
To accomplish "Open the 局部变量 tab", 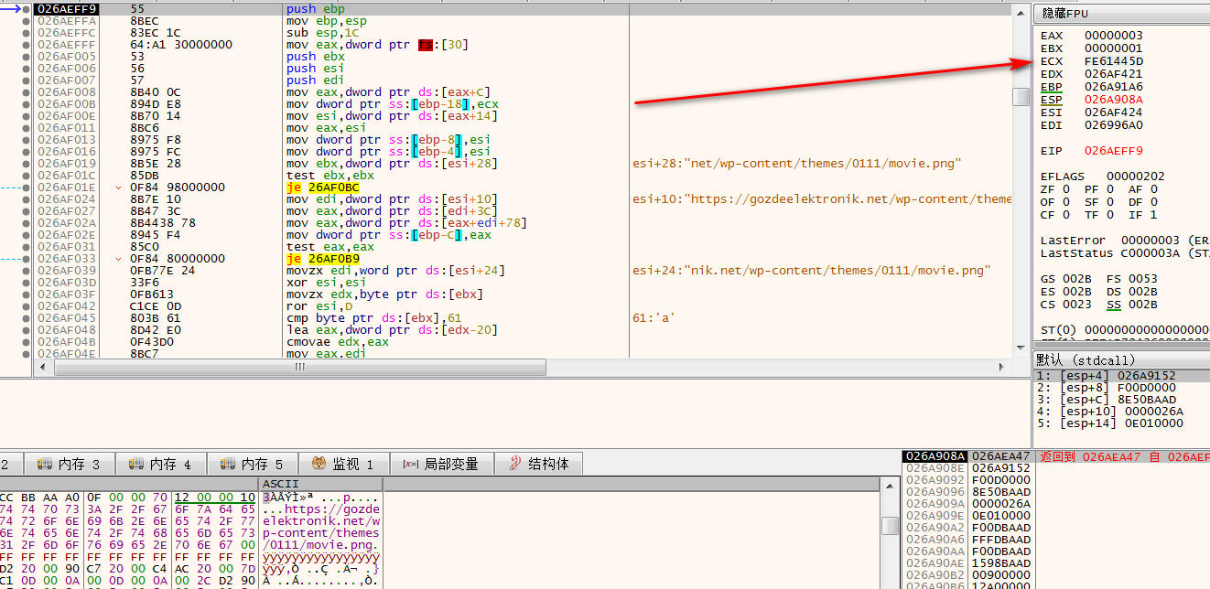I will (441, 464).
